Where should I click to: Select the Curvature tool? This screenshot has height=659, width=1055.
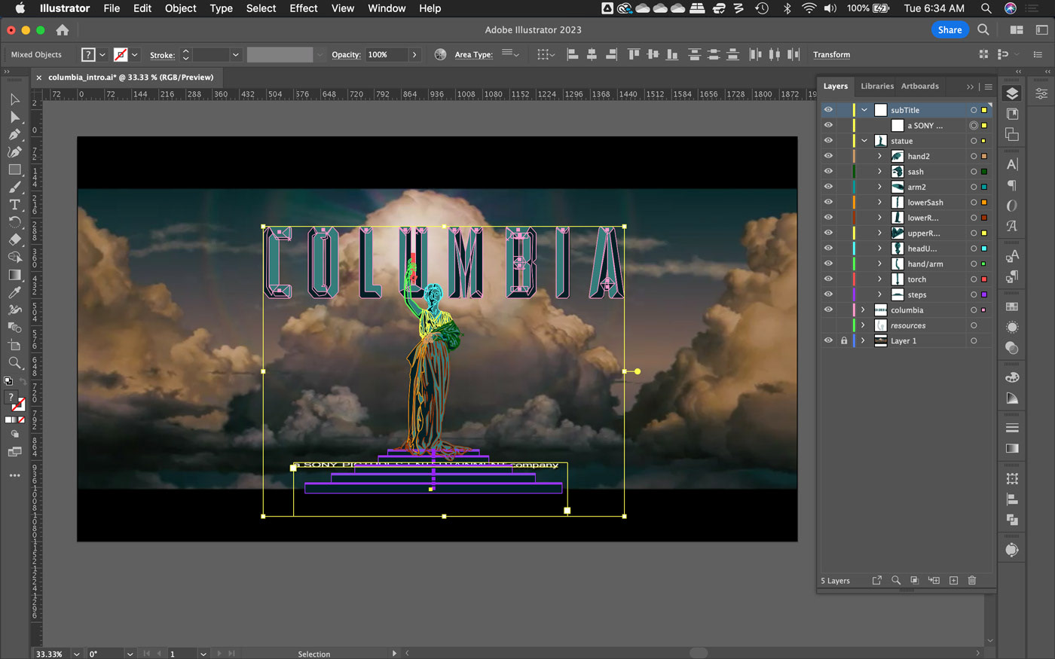[14, 151]
